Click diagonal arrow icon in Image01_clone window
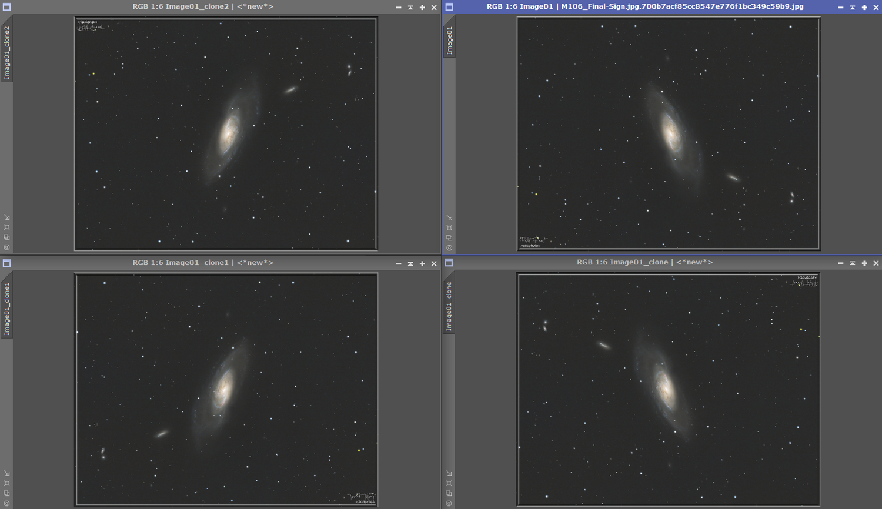 coord(449,474)
